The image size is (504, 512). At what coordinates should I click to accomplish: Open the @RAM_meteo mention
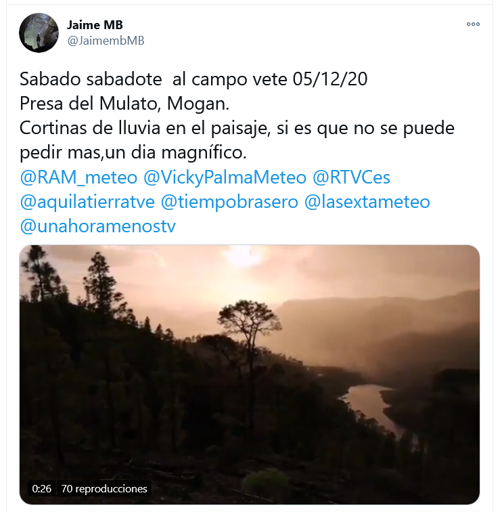tap(78, 177)
